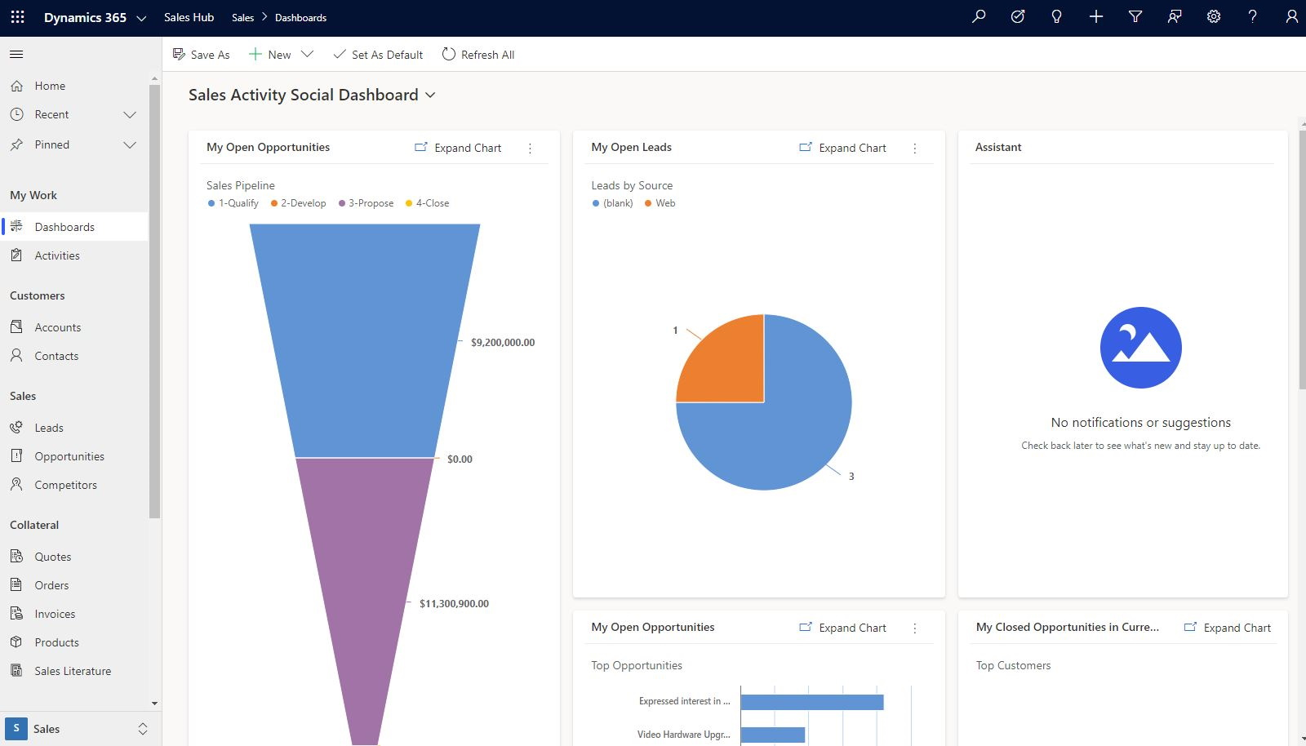The image size is (1306, 746).
Task: Open more options for Top Opportunities chart
Action: tap(915, 628)
